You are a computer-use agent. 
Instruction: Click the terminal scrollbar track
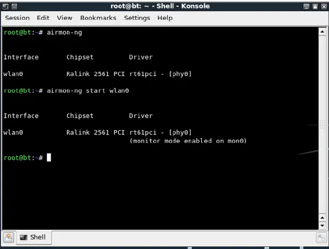click(x=322, y=125)
